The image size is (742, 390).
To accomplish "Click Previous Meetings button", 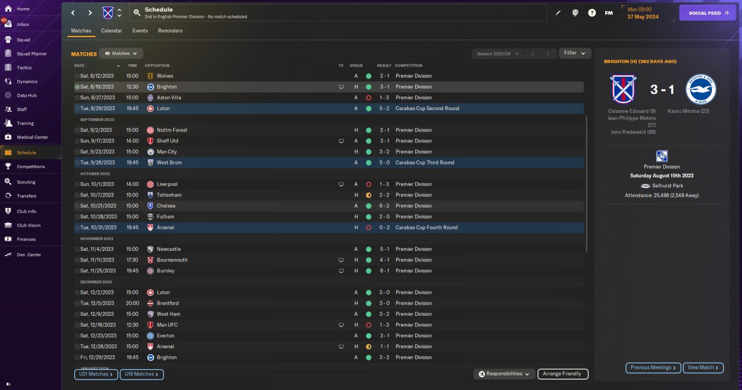I will click(653, 367).
